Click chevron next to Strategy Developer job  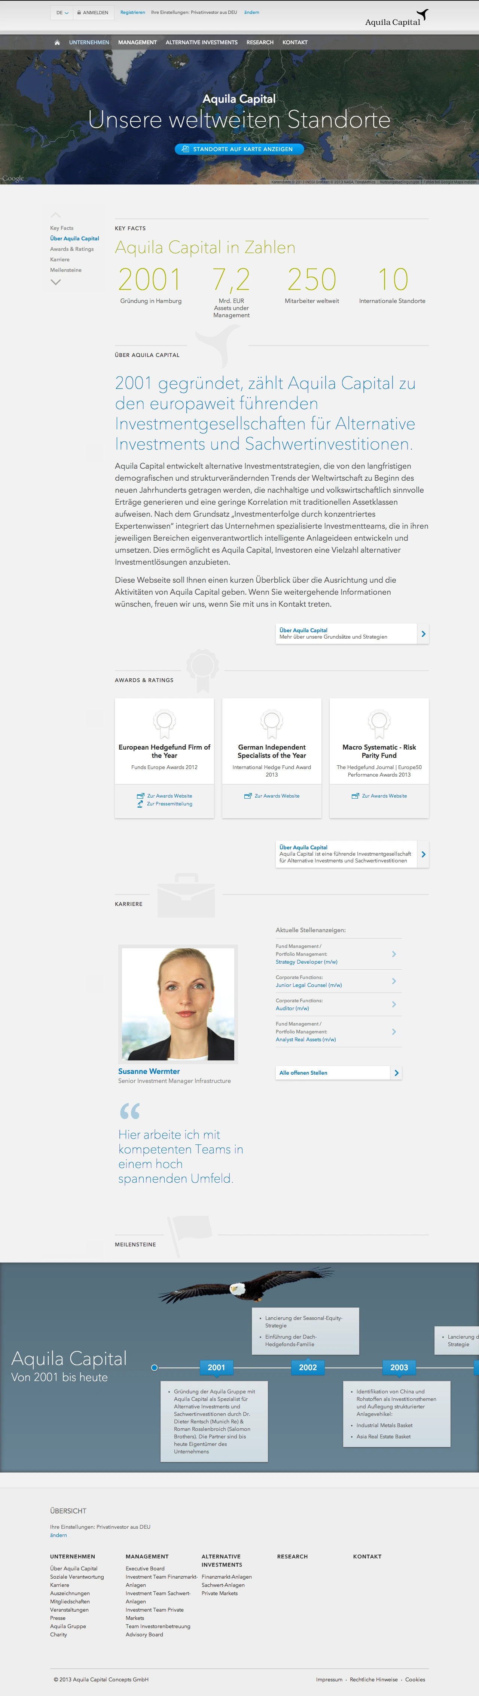click(394, 954)
